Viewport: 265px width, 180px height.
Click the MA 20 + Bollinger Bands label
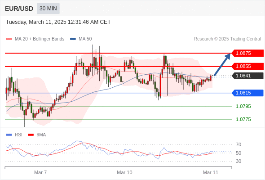pyautogui.click(x=40, y=39)
